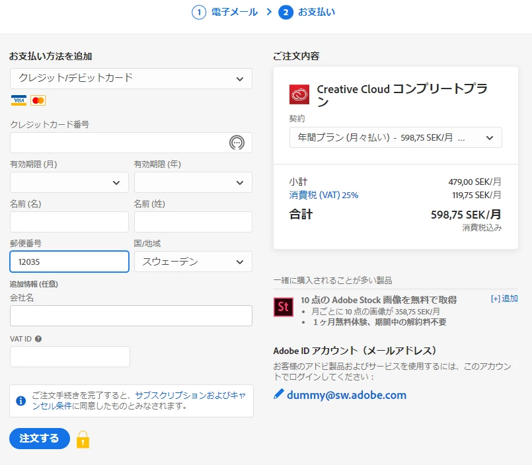Open the 年間プラン (月々払い) contract dropdown
This screenshot has width=532, height=465.
[x=396, y=137]
